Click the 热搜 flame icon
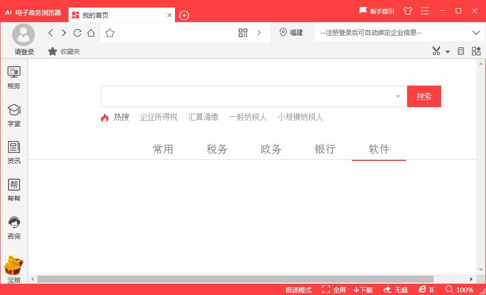This screenshot has width=486, height=295. click(x=105, y=117)
